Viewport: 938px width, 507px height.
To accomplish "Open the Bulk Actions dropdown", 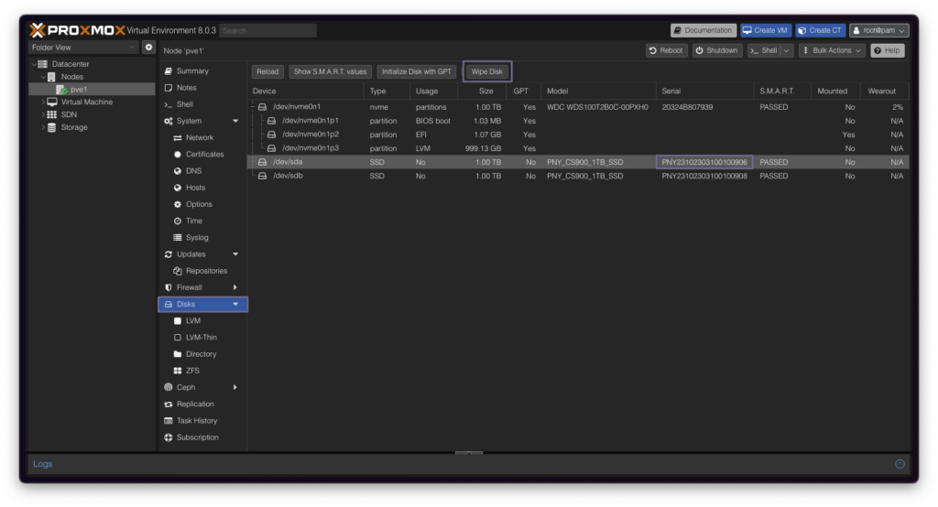I will coord(832,51).
